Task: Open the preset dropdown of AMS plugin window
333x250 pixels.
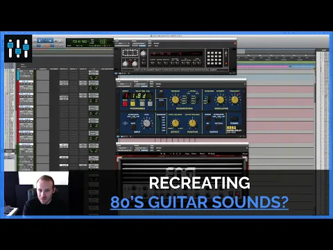Action: (x=139, y=43)
